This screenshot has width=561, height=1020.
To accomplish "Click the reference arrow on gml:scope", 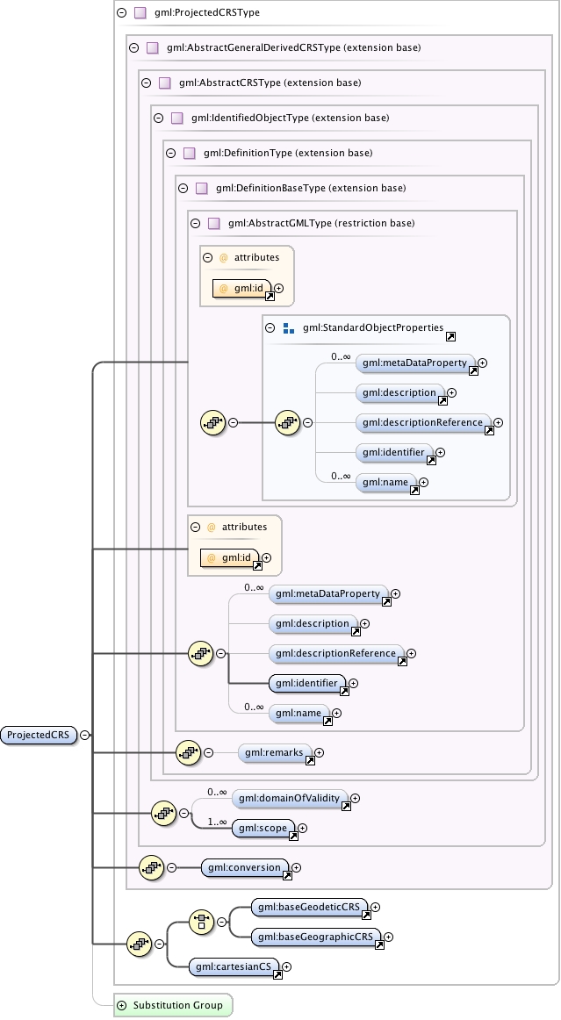I will coord(293,836).
